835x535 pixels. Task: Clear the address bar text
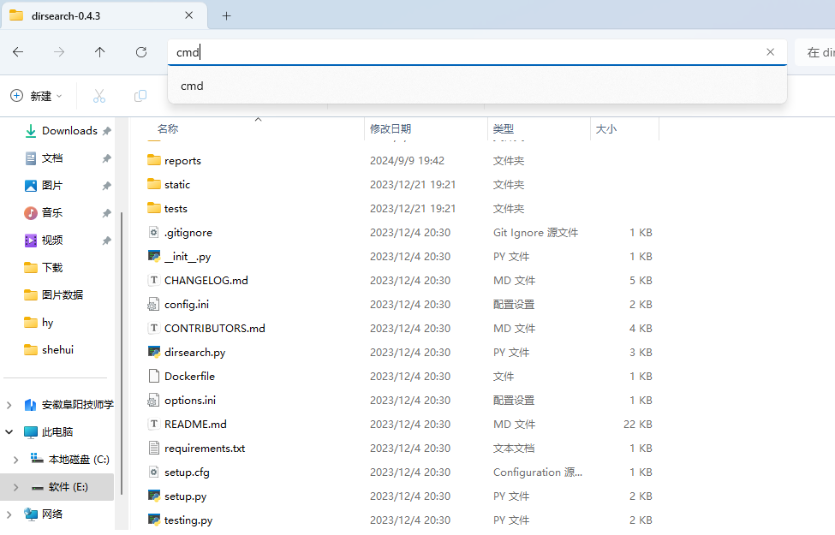coord(770,52)
